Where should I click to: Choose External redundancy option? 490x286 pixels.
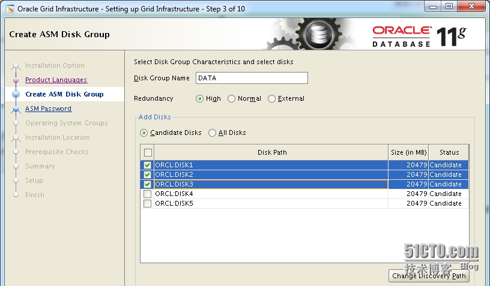coord(271,98)
